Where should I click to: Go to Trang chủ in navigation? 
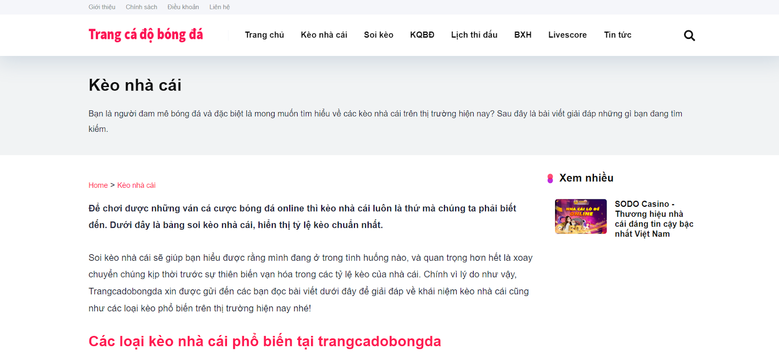pos(264,35)
